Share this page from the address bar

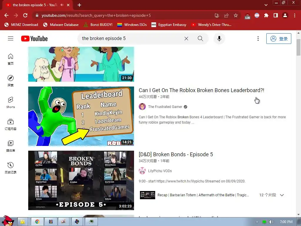226,15
